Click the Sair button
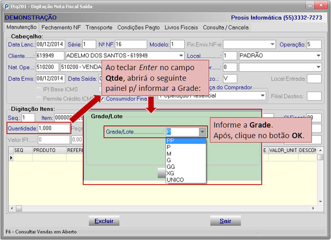 pos(226,221)
